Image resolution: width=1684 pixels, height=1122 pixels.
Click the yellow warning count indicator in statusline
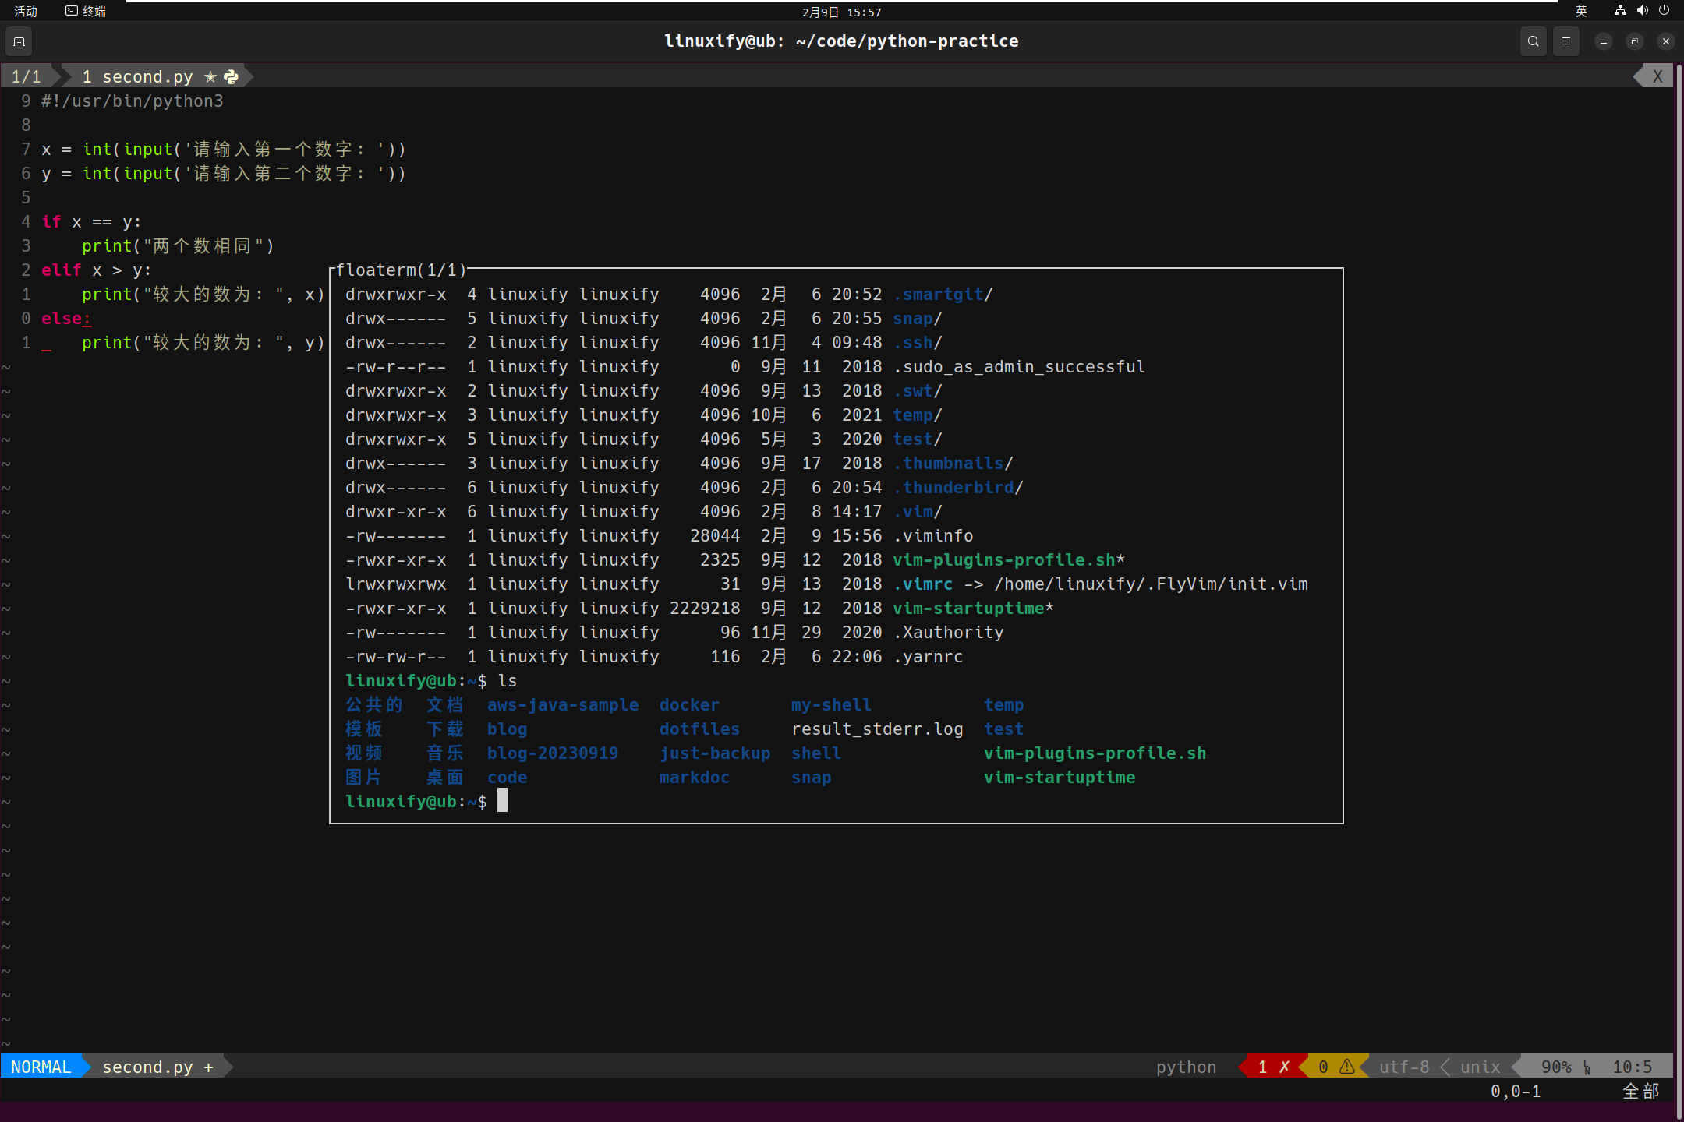[1335, 1067]
